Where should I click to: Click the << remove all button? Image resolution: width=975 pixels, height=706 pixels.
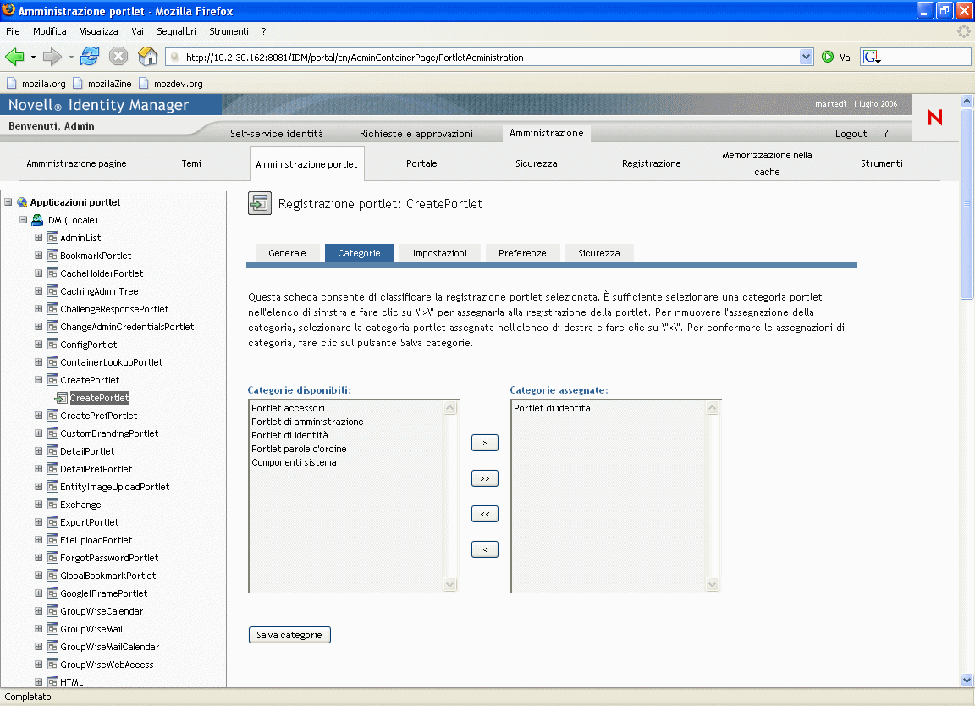tap(485, 514)
